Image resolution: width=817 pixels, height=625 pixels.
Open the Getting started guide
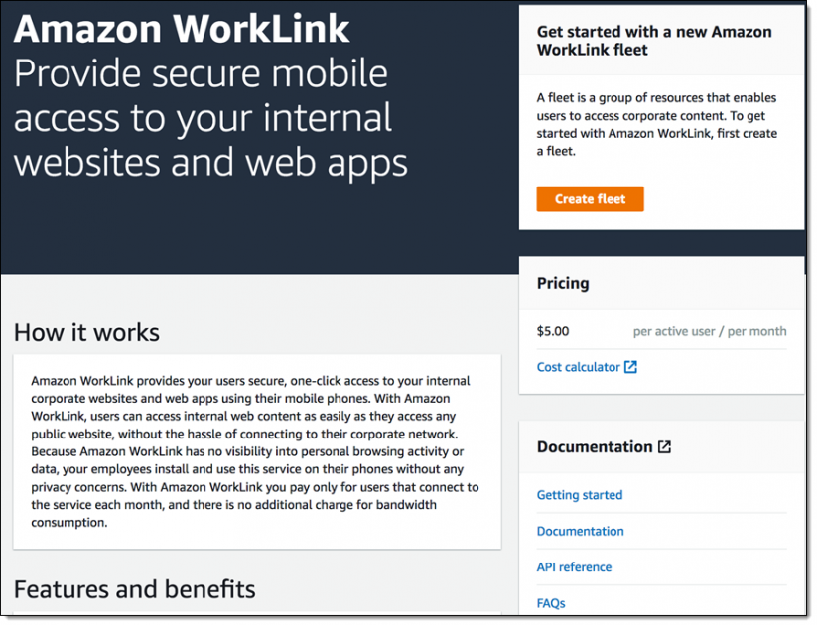[579, 494]
